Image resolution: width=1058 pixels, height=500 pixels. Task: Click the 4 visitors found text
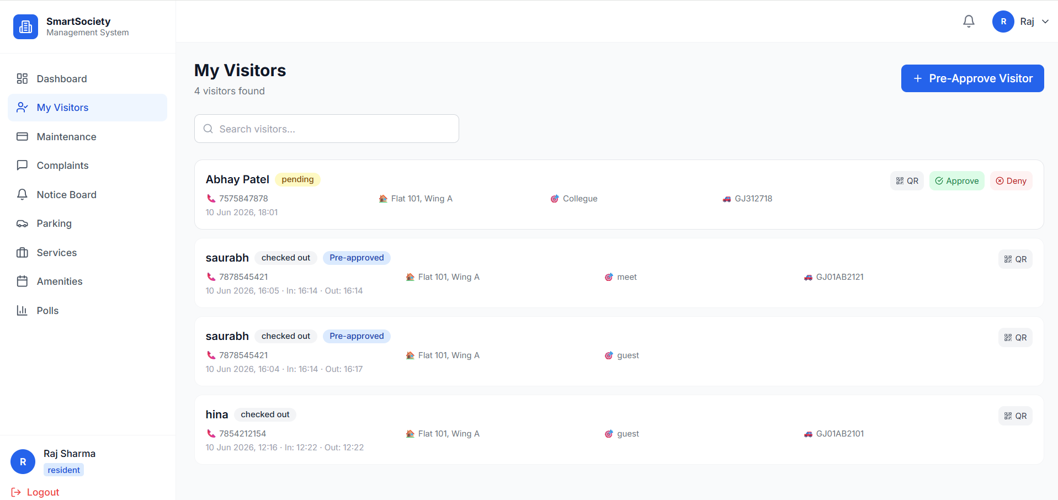tap(230, 91)
